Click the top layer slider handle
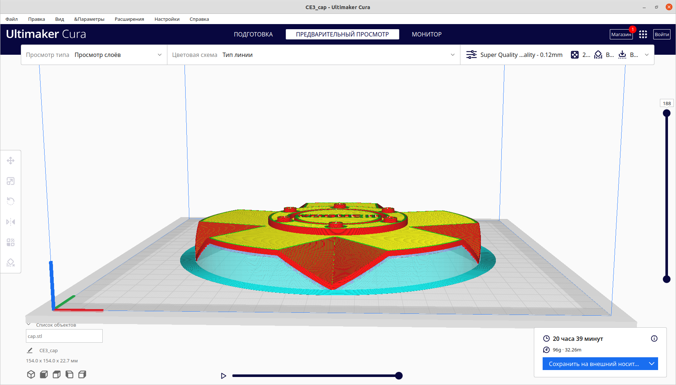 pos(666,113)
